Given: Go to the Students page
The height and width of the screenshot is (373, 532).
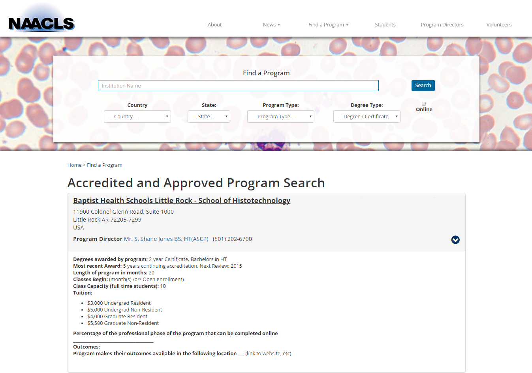Looking at the screenshot, I should pyautogui.click(x=385, y=24).
